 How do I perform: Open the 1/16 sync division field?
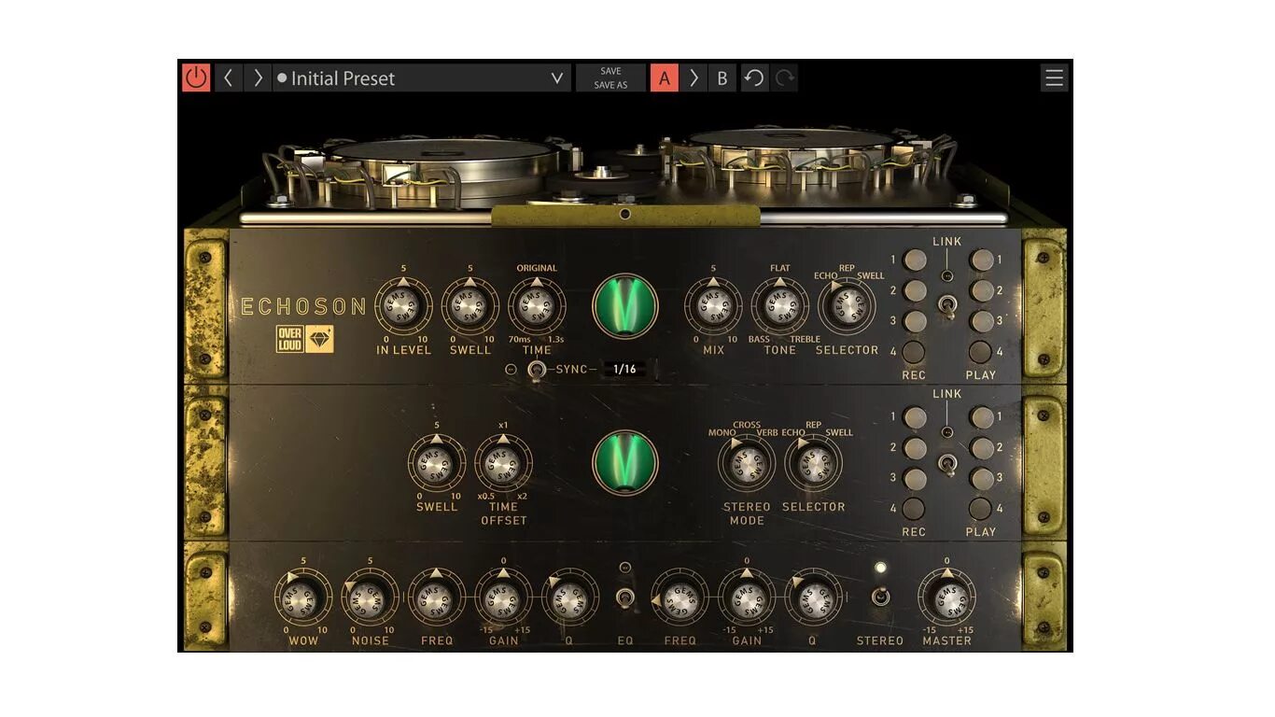[x=624, y=369]
